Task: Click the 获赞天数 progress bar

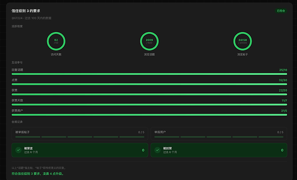Action: pyautogui.click(x=149, y=104)
